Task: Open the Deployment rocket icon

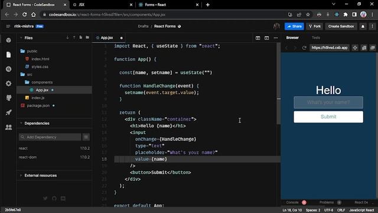Action: click(x=8, y=112)
